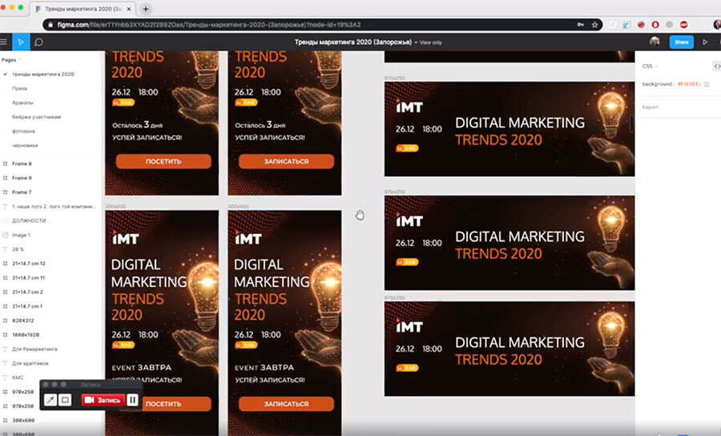Click the dark red round extension icon

(641, 25)
